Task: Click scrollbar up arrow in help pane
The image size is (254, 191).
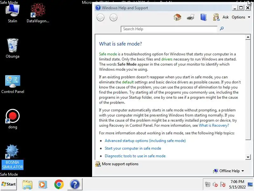Action: [248, 37]
